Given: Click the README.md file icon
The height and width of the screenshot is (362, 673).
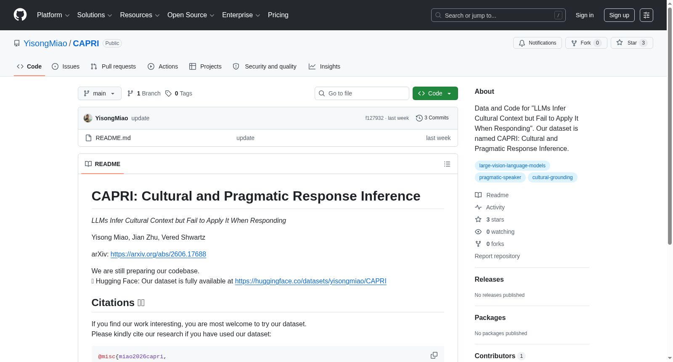Looking at the screenshot, I should coord(88,138).
